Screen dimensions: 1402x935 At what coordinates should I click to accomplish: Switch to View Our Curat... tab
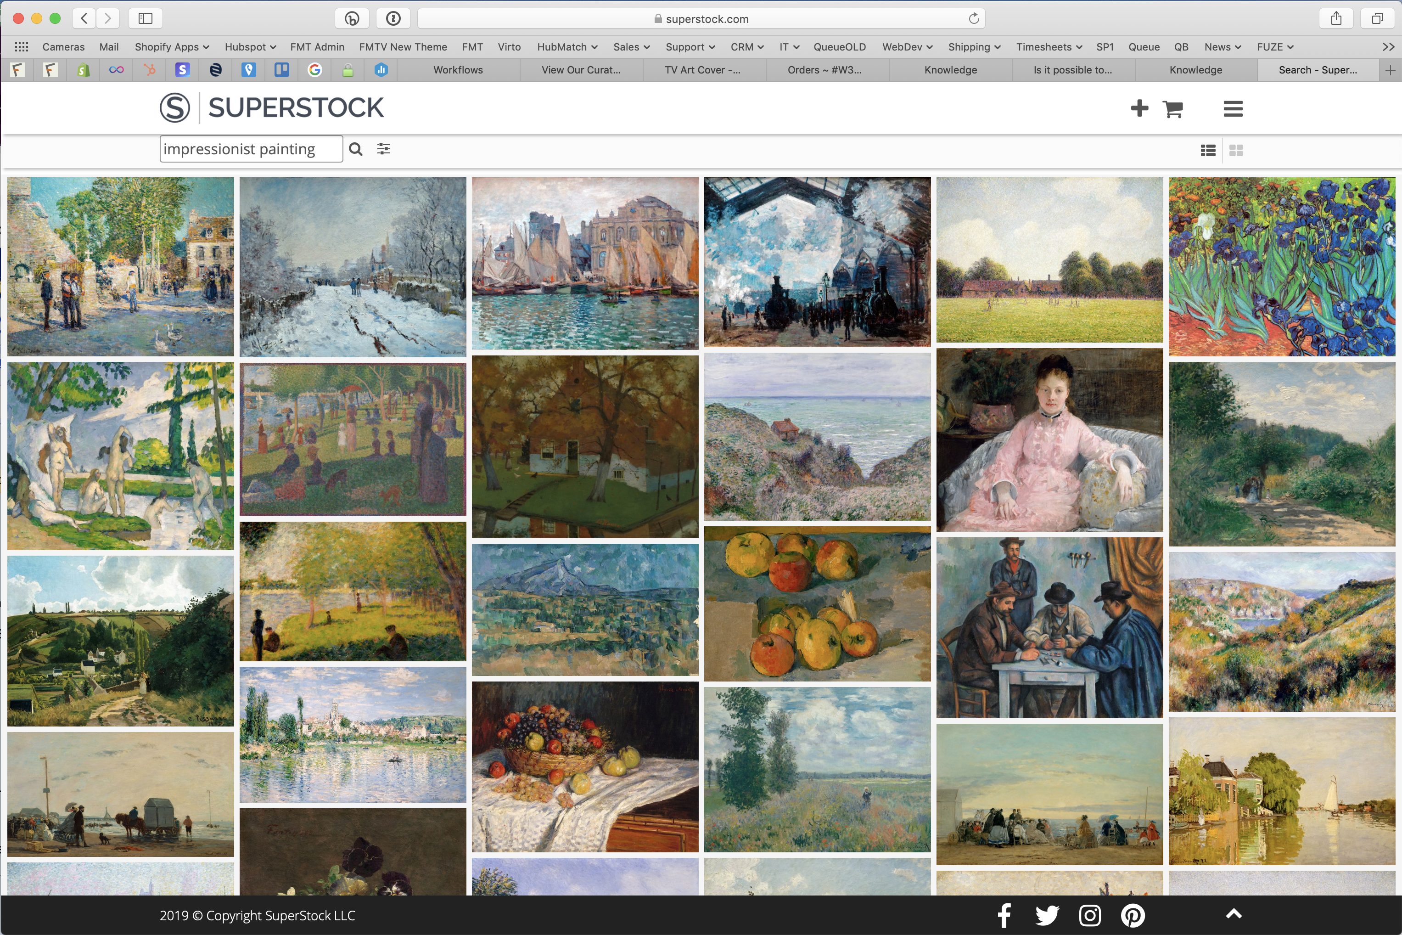[581, 70]
